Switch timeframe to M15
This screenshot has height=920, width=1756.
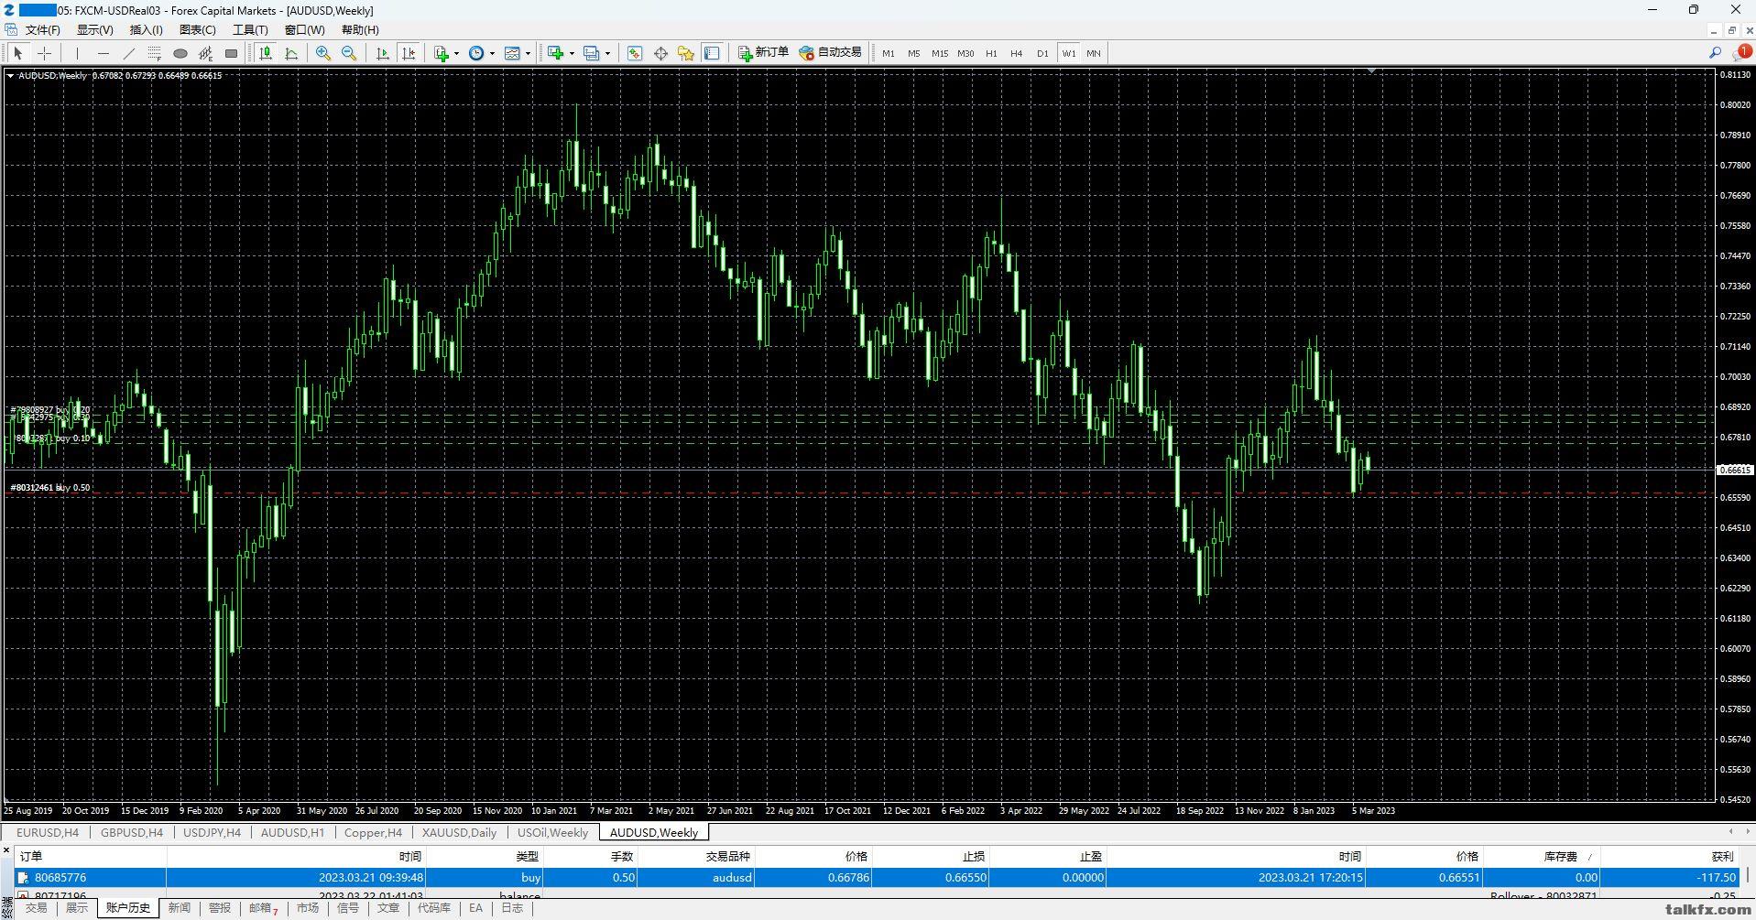tap(940, 53)
